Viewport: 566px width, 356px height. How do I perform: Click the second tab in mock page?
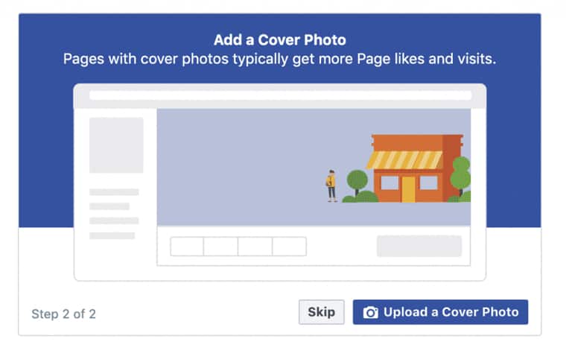coord(220,247)
